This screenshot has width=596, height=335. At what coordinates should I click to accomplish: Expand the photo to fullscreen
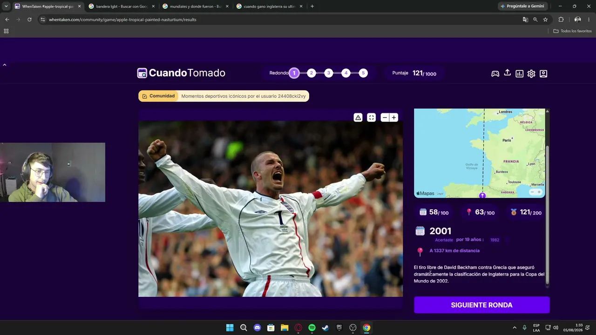point(371,118)
